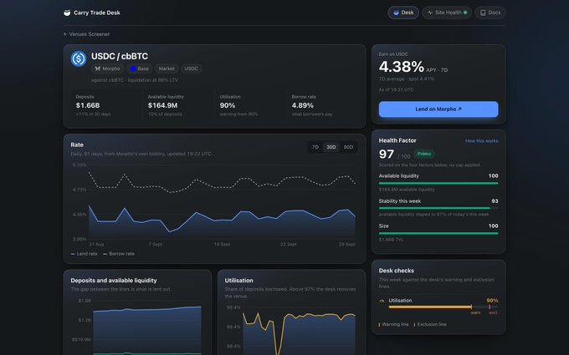Click the Available liquidity score bar
Screen dimensions: 569x355
click(x=438, y=183)
